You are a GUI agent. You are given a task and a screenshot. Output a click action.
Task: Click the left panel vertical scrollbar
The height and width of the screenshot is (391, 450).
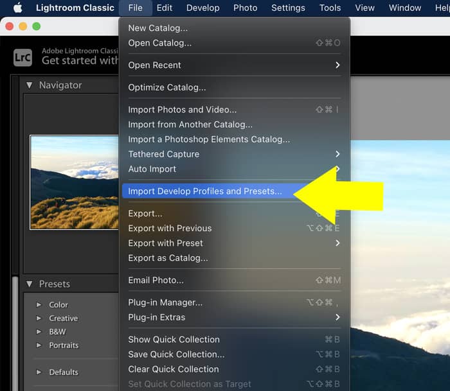click(15, 321)
